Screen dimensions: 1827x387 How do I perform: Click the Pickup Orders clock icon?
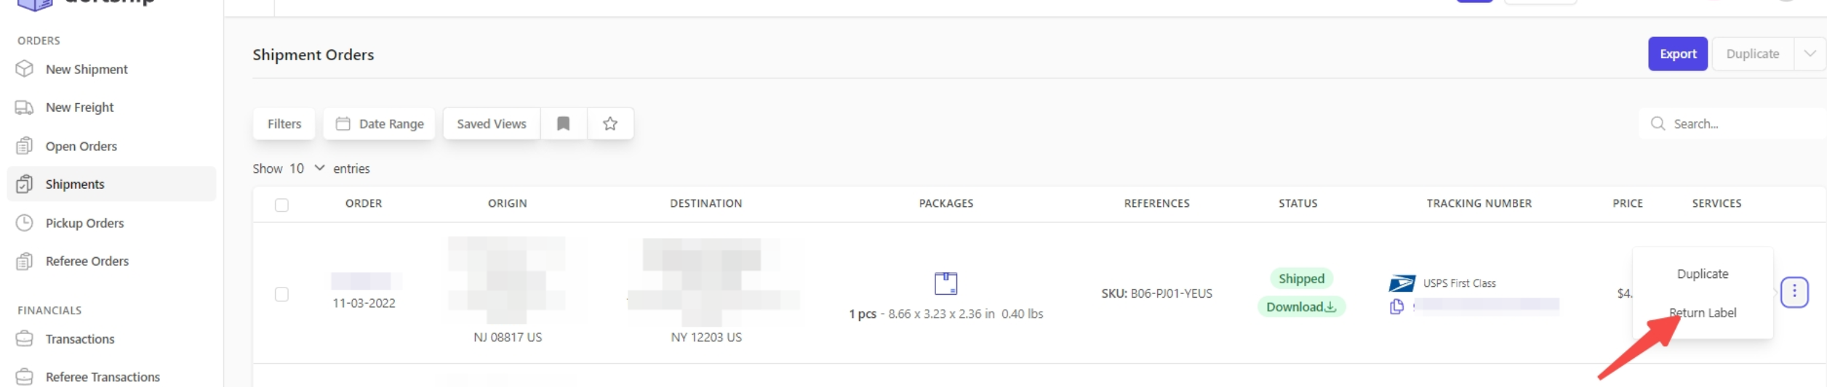25,223
